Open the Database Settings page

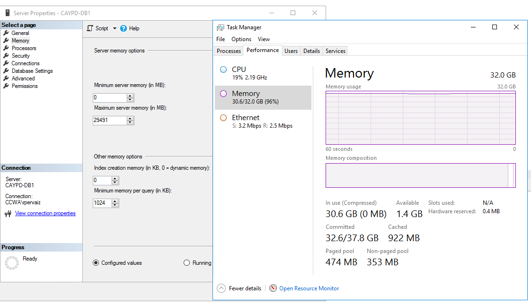pyautogui.click(x=32, y=71)
